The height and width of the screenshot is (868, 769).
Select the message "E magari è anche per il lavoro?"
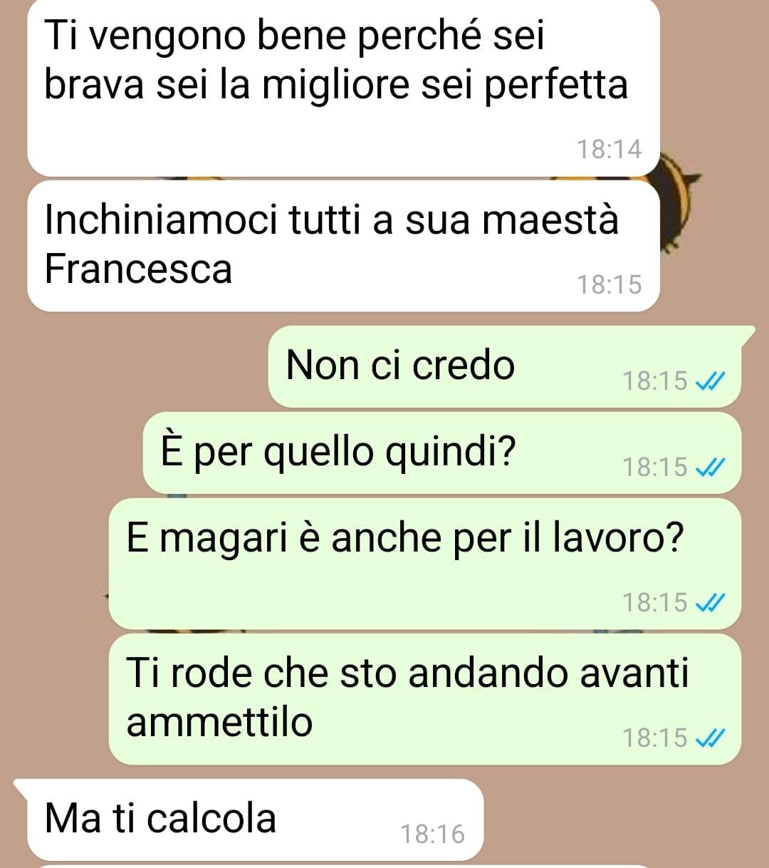tap(425, 564)
